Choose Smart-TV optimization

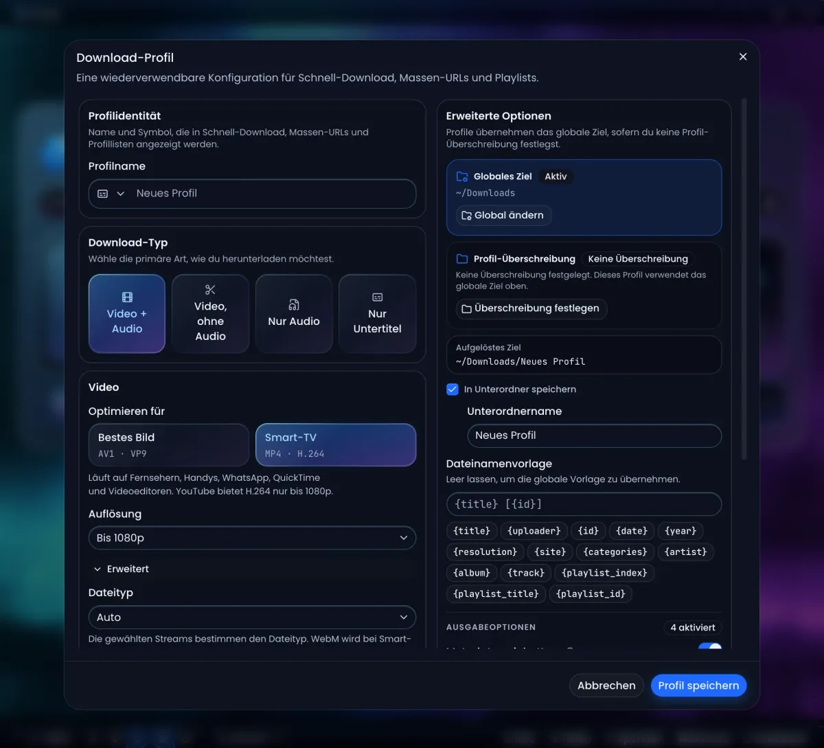pyautogui.click(x=336, y=445)
